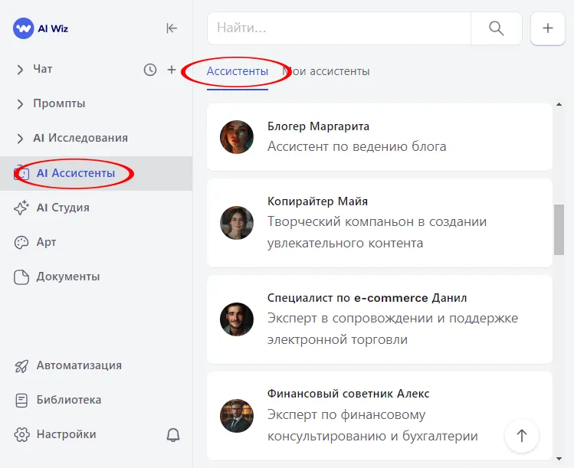Click the Автоматизация rocket icon

(21, 366)
